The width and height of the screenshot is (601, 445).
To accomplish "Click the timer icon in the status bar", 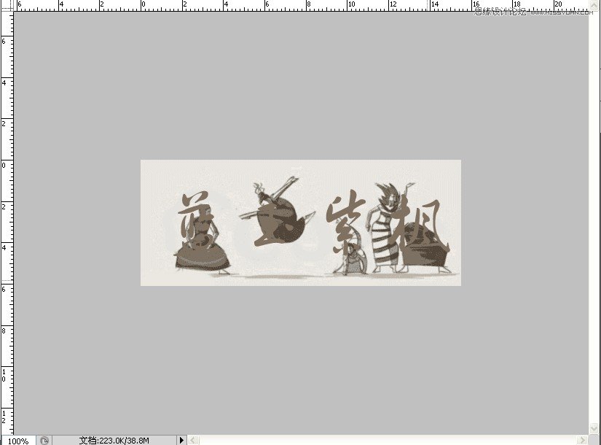I will pyautogui.click(x=44, y=439).
